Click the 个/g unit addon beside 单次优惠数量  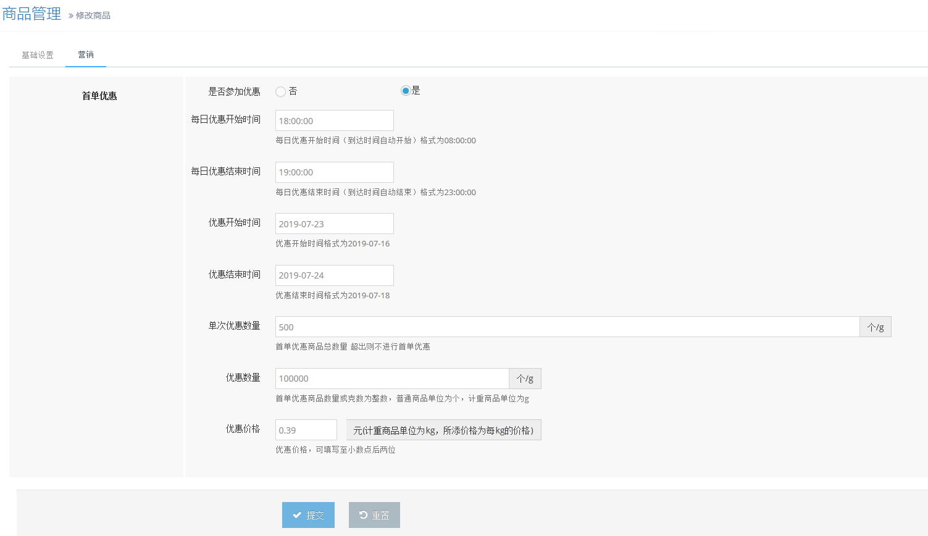point(875,327)
